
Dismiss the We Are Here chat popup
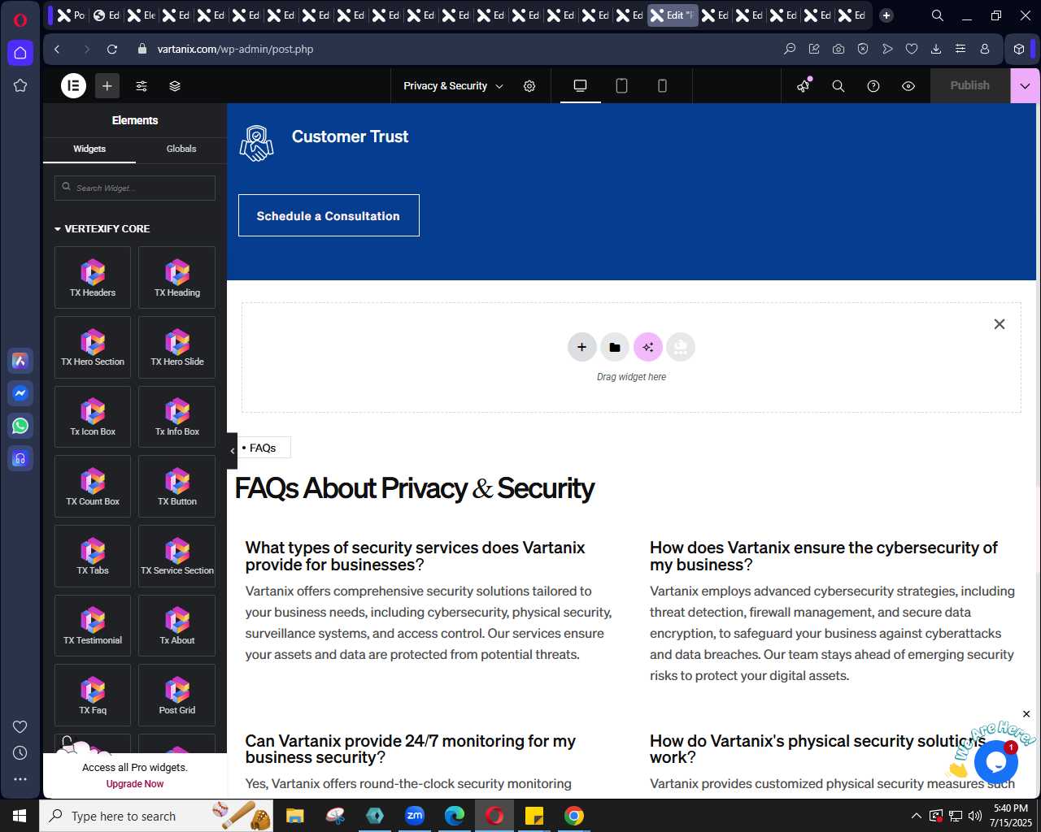(x=1026, y=714)
